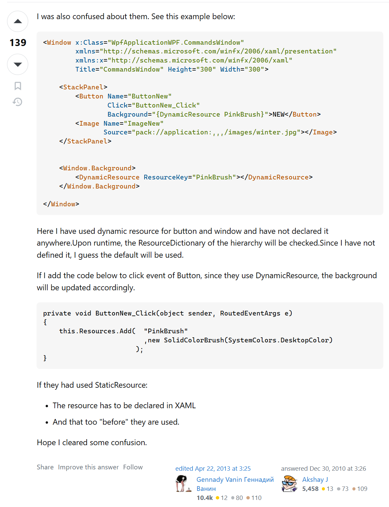Viewport: 389px width, 507px height.
Task: Open the Share link
Action: coord(45,467)
